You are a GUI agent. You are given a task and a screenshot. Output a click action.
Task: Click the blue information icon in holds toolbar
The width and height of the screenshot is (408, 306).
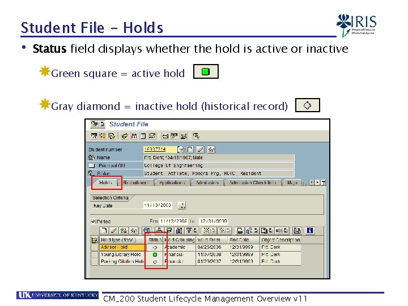coord(309,231)
